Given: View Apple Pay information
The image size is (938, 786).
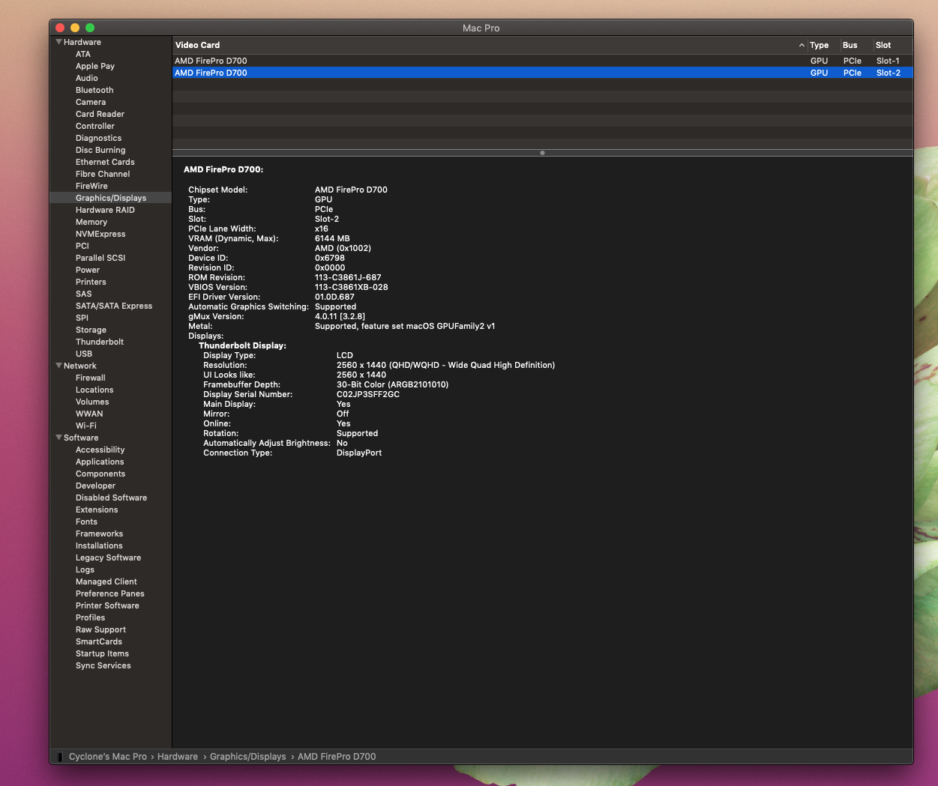Looking at the screenshot, I should coord(94,66).
